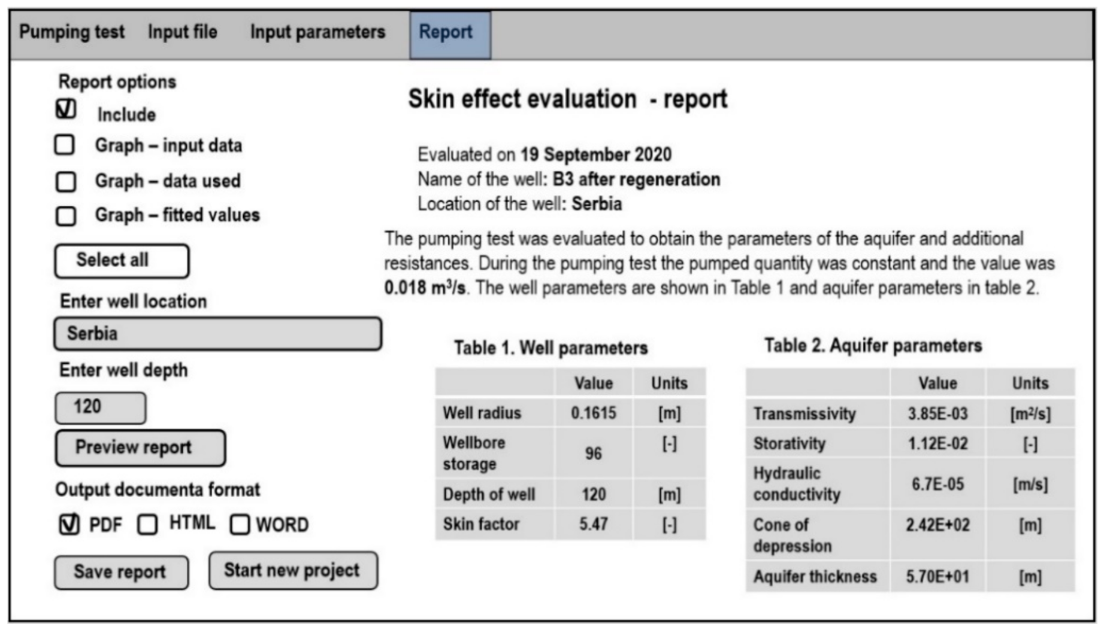Click the well depth field showing 120
The height and width of the screenshot is (633, 1104).
tap(100, 407)
